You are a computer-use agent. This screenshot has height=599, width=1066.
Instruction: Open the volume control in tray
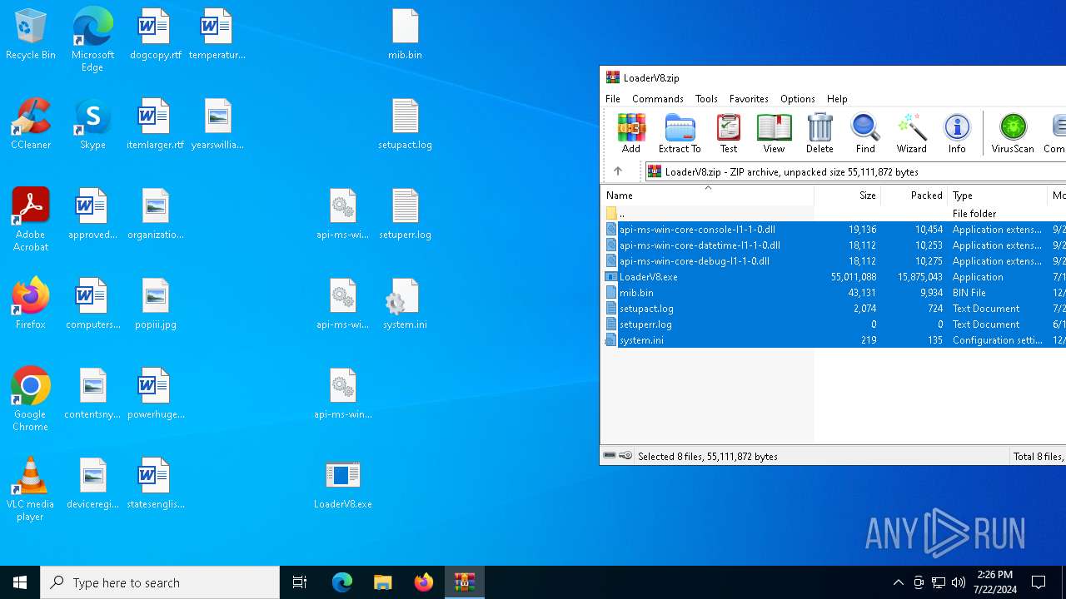(959, 582)
